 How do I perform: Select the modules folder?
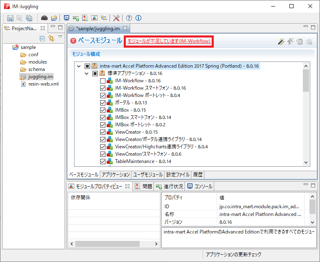coord(37,62)
